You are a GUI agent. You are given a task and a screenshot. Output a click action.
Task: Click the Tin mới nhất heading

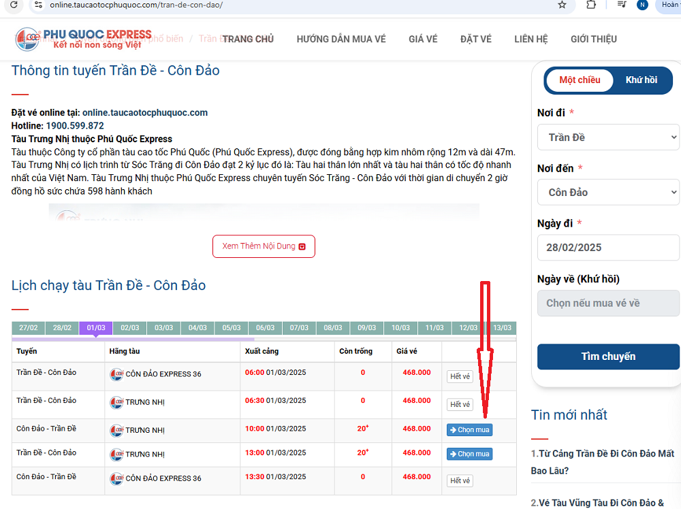tap(569, 415)
